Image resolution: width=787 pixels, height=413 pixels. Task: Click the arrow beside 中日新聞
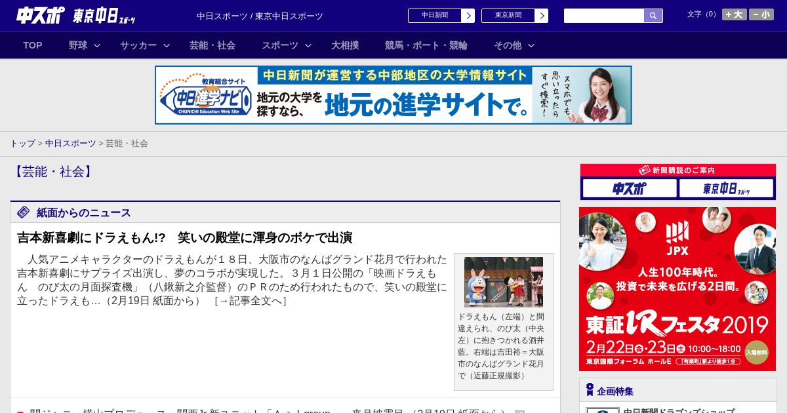468,16
